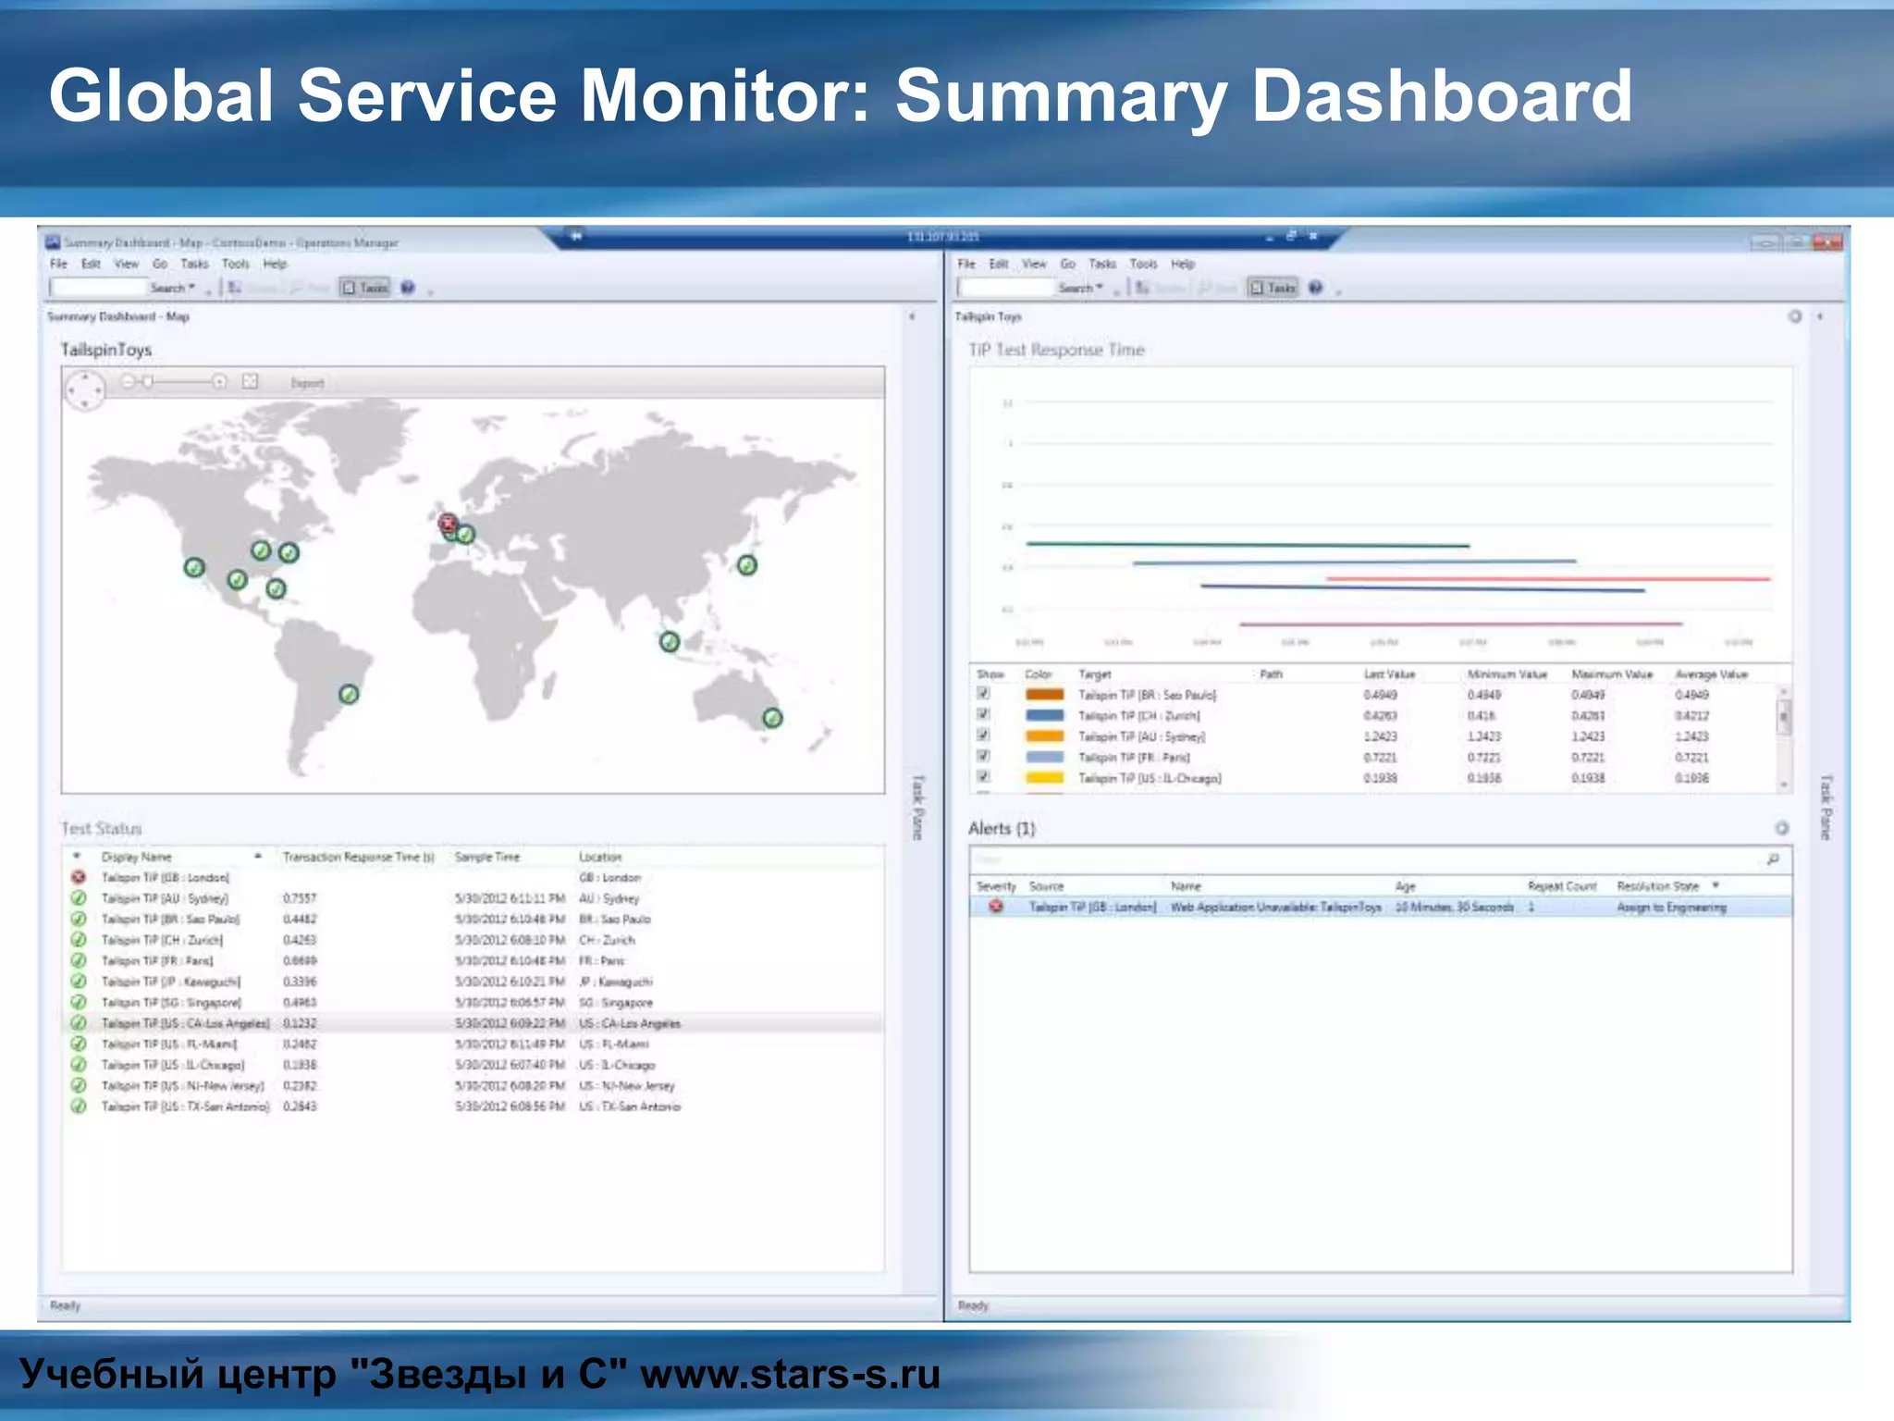Expand the right window Task Pane arrow

1820,316
